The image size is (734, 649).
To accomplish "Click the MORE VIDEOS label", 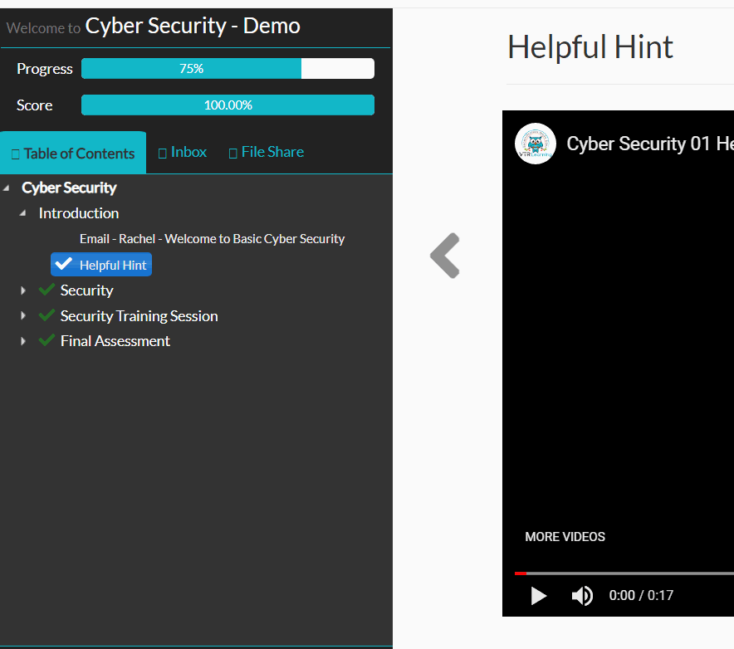I will click(565, 537).
